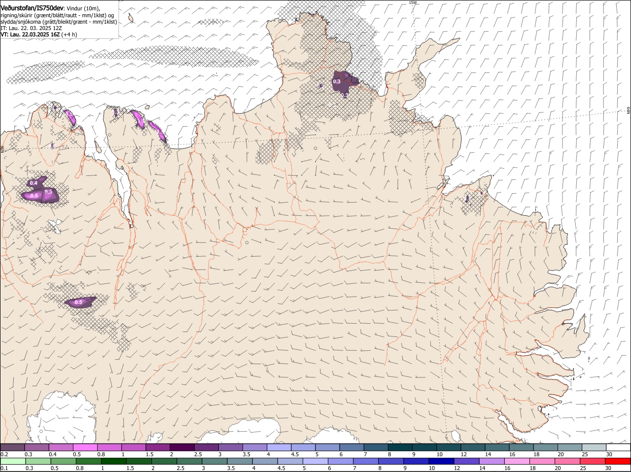Select the 1 dark green rain-scale swatch
The image size is (631, 472).
tap(114, 462)
